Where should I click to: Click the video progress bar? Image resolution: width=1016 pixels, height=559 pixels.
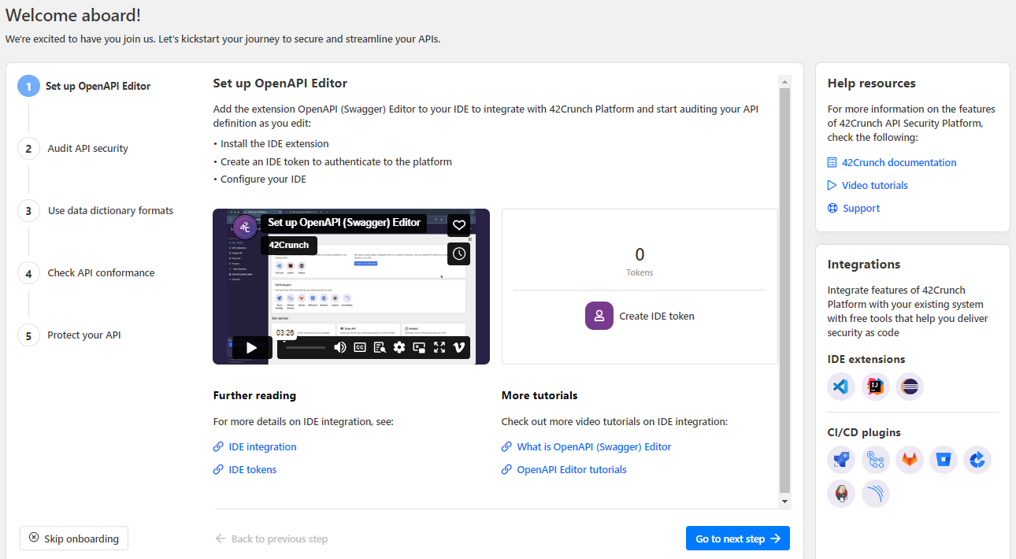pyautogui.click(x=306, y=347)
